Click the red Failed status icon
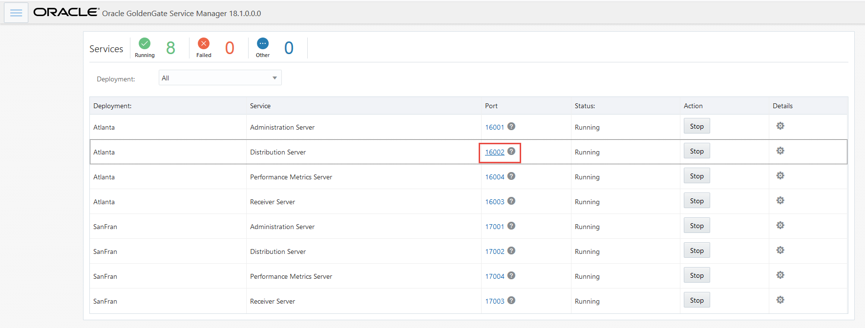This screenshot has height=328, width=865. (x=204, y=43)
